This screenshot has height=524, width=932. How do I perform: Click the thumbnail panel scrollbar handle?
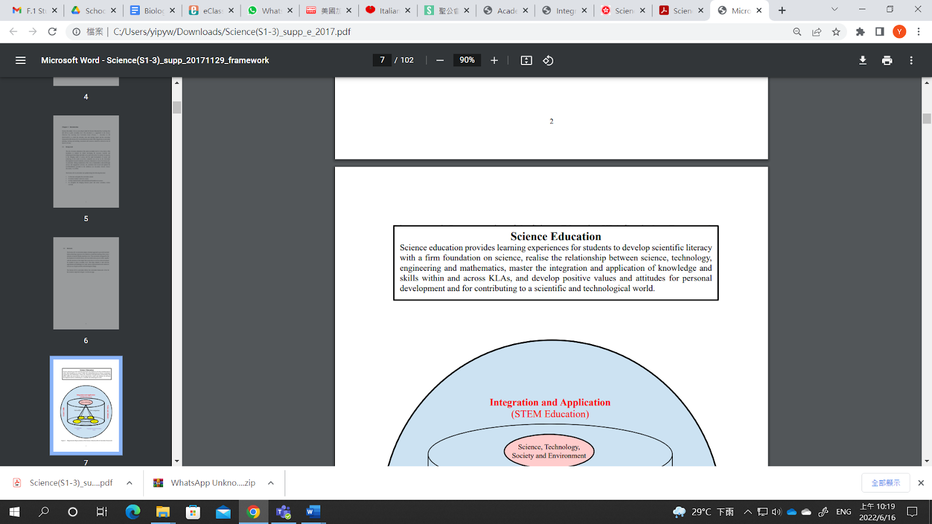(x=177, y=107)
